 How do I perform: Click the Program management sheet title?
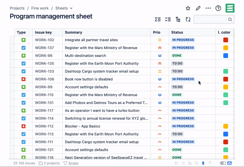pyautogui.click(x=51, y=16)
